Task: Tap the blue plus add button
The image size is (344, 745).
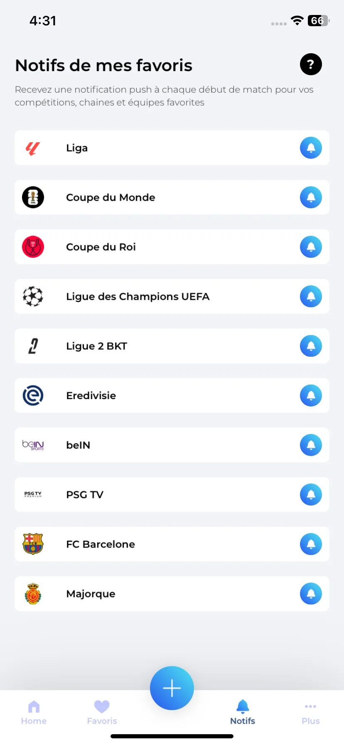Action: (x=172, y=688)
